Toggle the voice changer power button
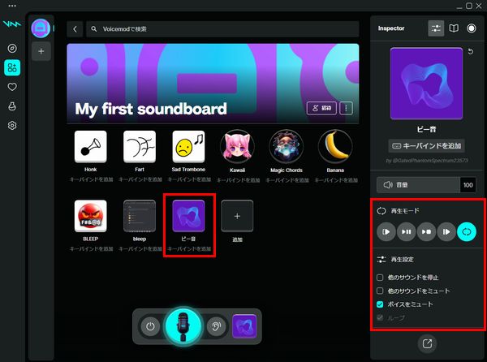 tap(150, 326)
